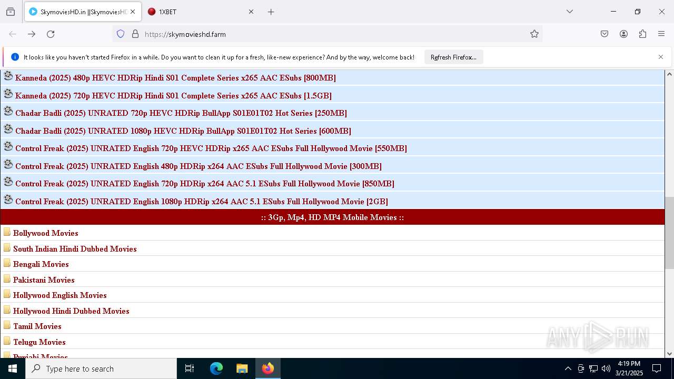Open Chadar Badli 720p 250MB link
Viewport: 674px width, 379px height.
pyautogui.click(x=181, y=113)
